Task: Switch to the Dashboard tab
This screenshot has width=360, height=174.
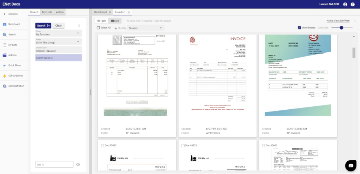Action: (x=100, y=12)
